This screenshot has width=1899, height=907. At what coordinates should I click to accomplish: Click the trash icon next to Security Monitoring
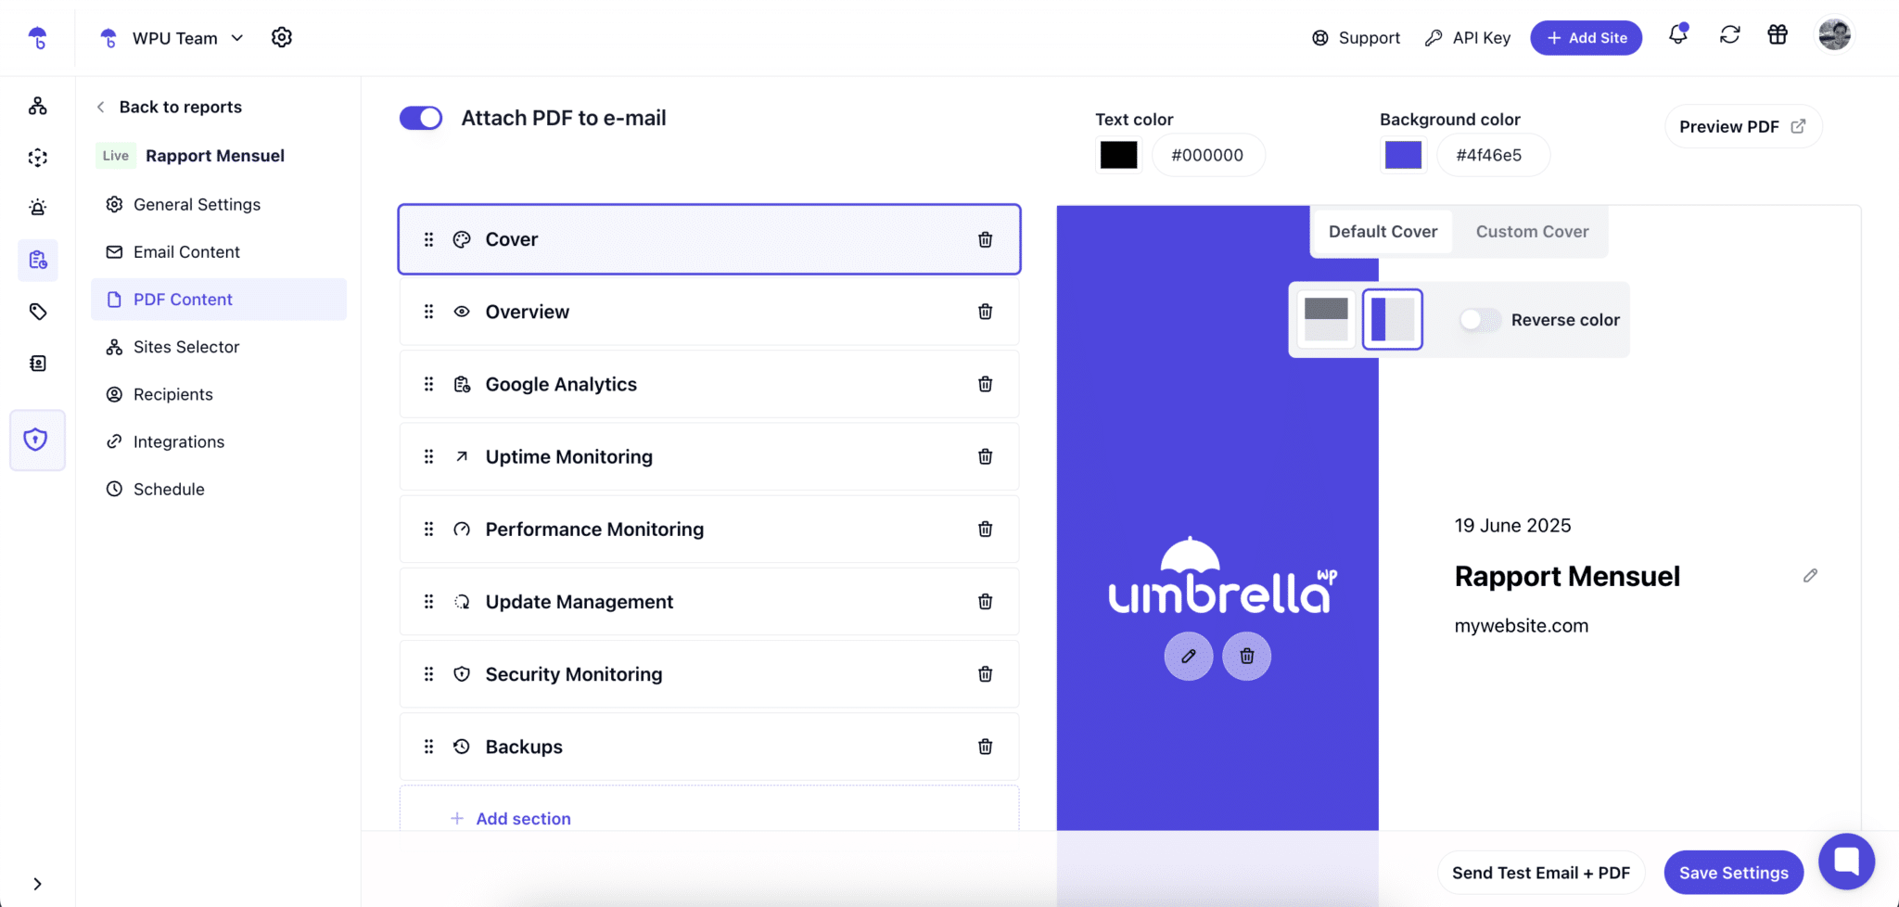point(985,674)
